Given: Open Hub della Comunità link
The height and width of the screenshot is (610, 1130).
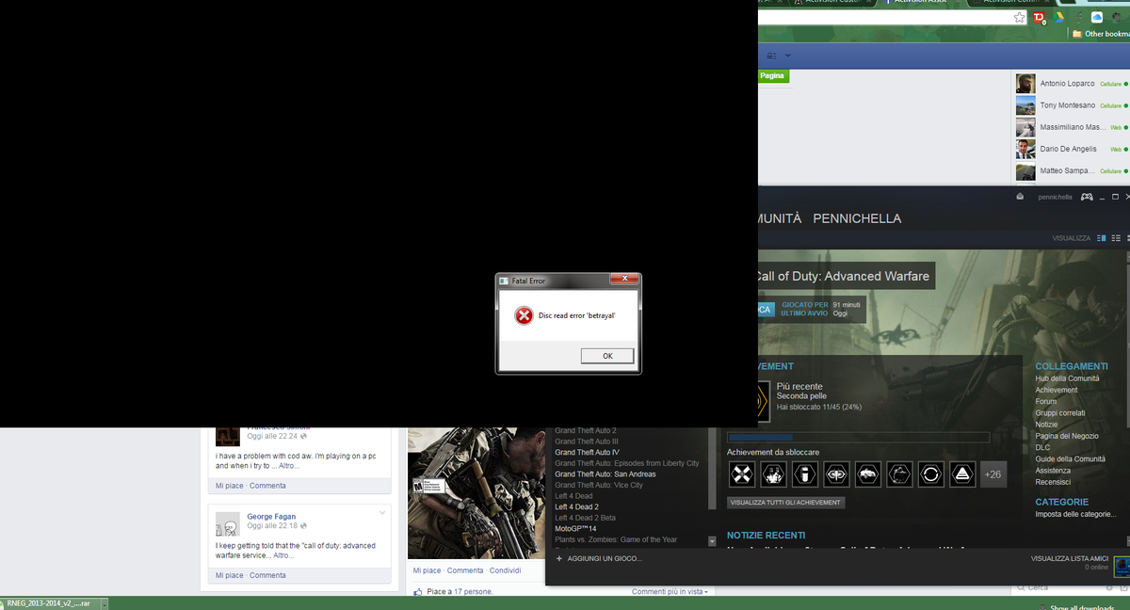Looking at the screenshot, I should point(1067,378).
